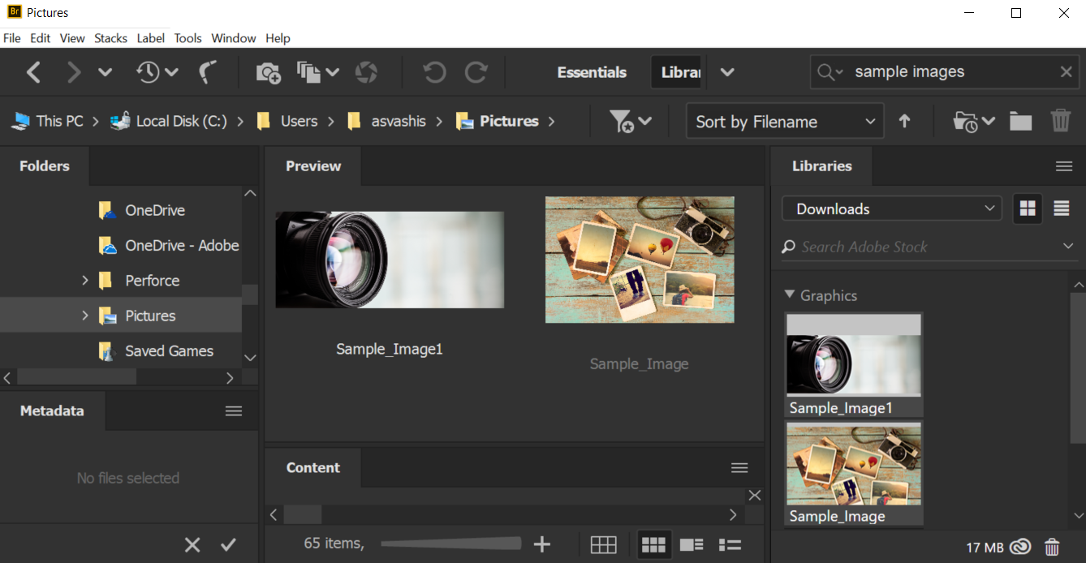Click the thumbnail size slider
Screen dimensions: 1086x563
tap(450, 544)
